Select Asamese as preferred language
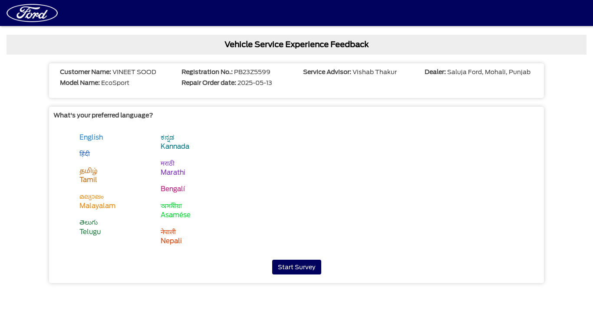Image resolution: width=593 pixels, height=333 pixels. (x=175, y=210)
